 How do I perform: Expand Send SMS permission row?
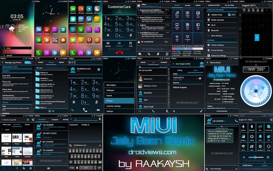point(17,76)
